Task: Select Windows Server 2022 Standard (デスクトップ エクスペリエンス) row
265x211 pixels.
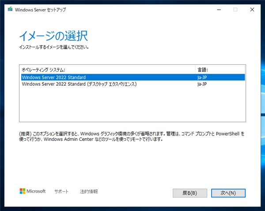Action: [133, 84]
